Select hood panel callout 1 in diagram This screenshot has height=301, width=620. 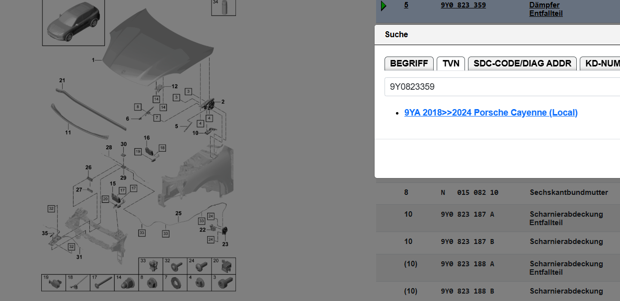93,60
